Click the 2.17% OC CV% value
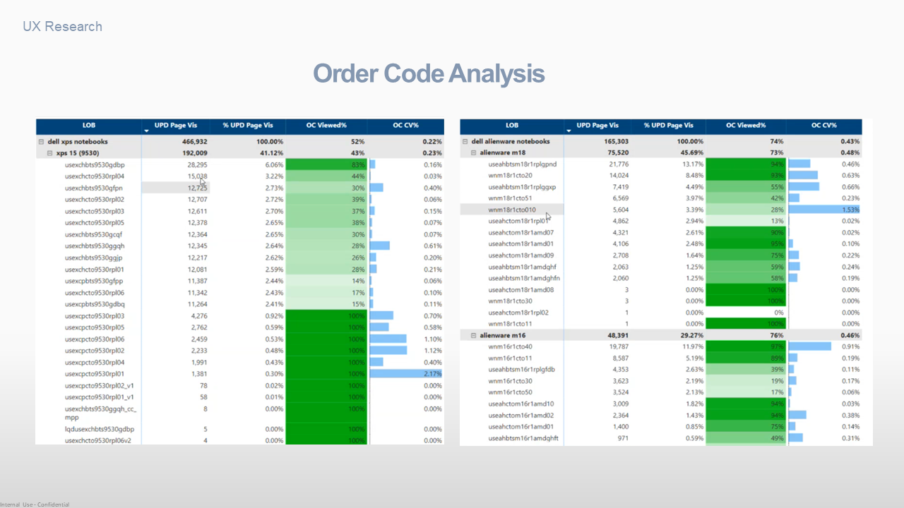904x508 pixels. (432, 374)
